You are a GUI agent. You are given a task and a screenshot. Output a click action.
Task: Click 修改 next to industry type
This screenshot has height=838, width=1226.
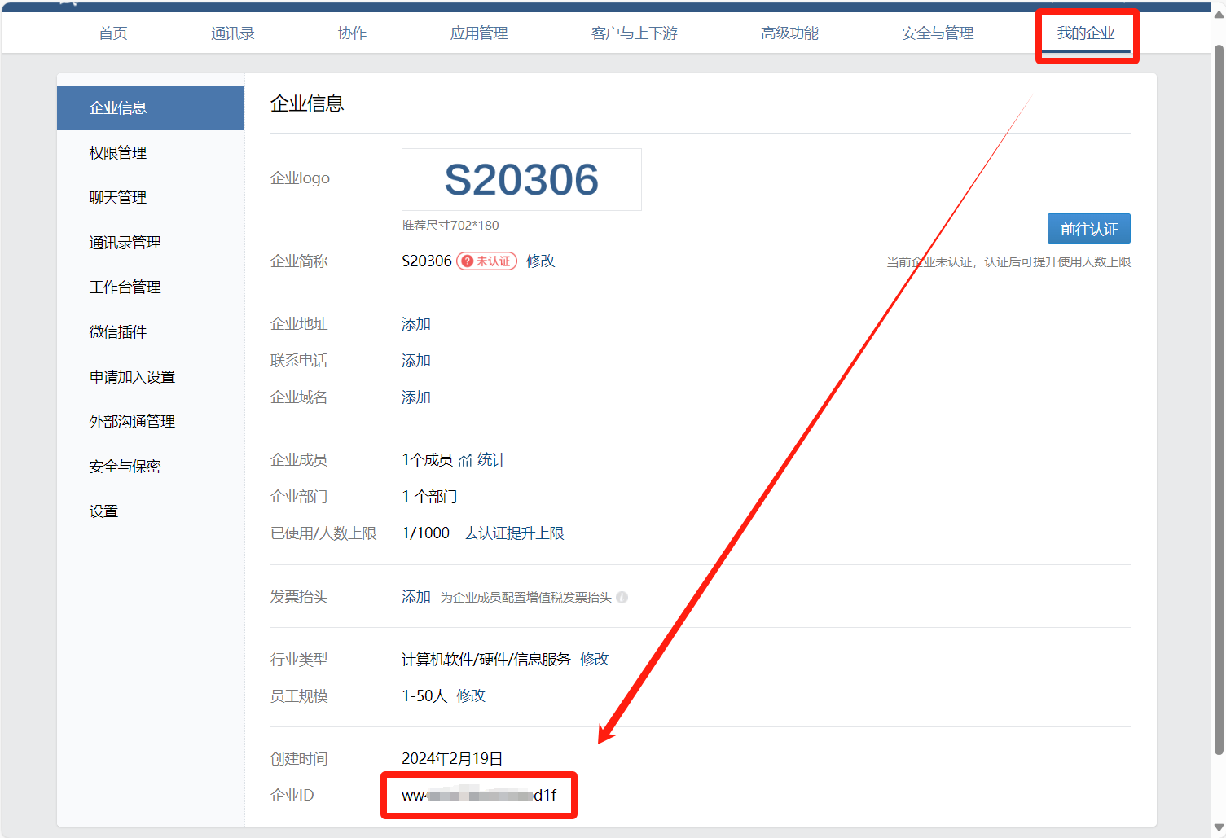point(594,660)
